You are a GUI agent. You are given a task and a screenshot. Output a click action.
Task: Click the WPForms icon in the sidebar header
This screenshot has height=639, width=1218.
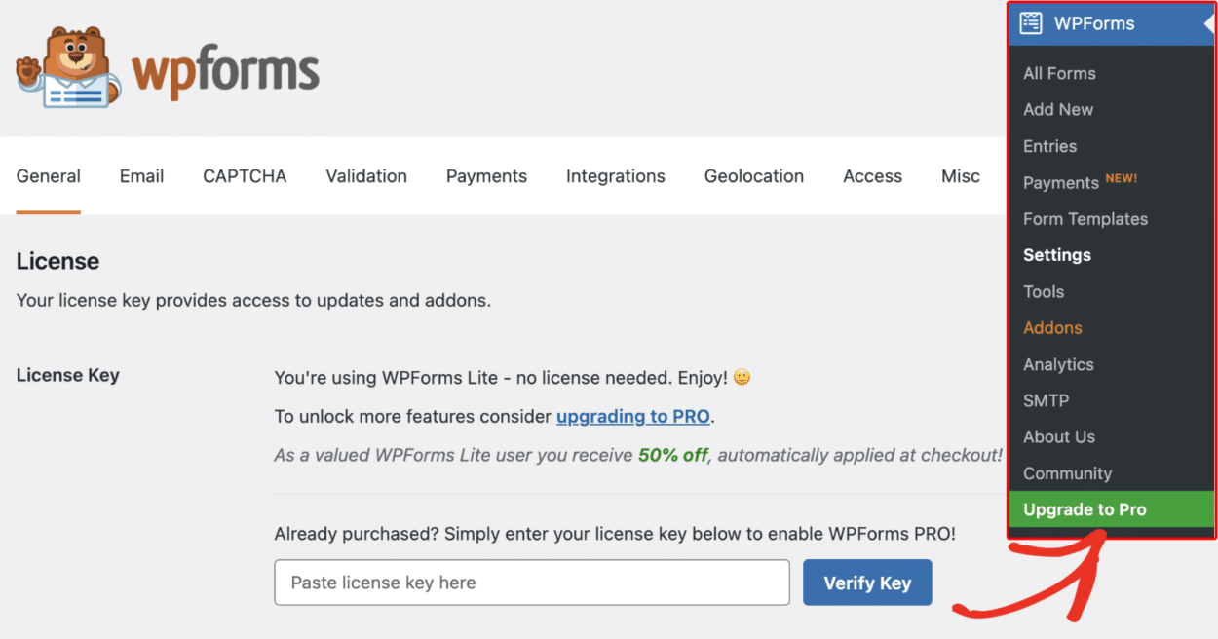(x=1032, y=22)
